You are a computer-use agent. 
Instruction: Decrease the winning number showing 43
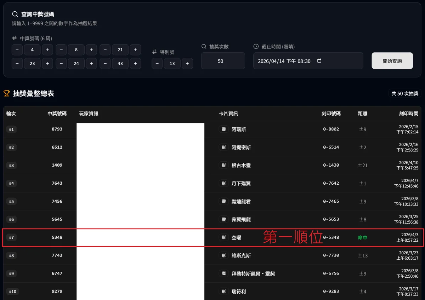pyautogui.click(x=105, y=64)
